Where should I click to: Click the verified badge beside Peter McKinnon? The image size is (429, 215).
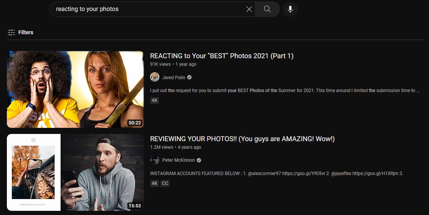pyautogui.click(x=199, y=160)
